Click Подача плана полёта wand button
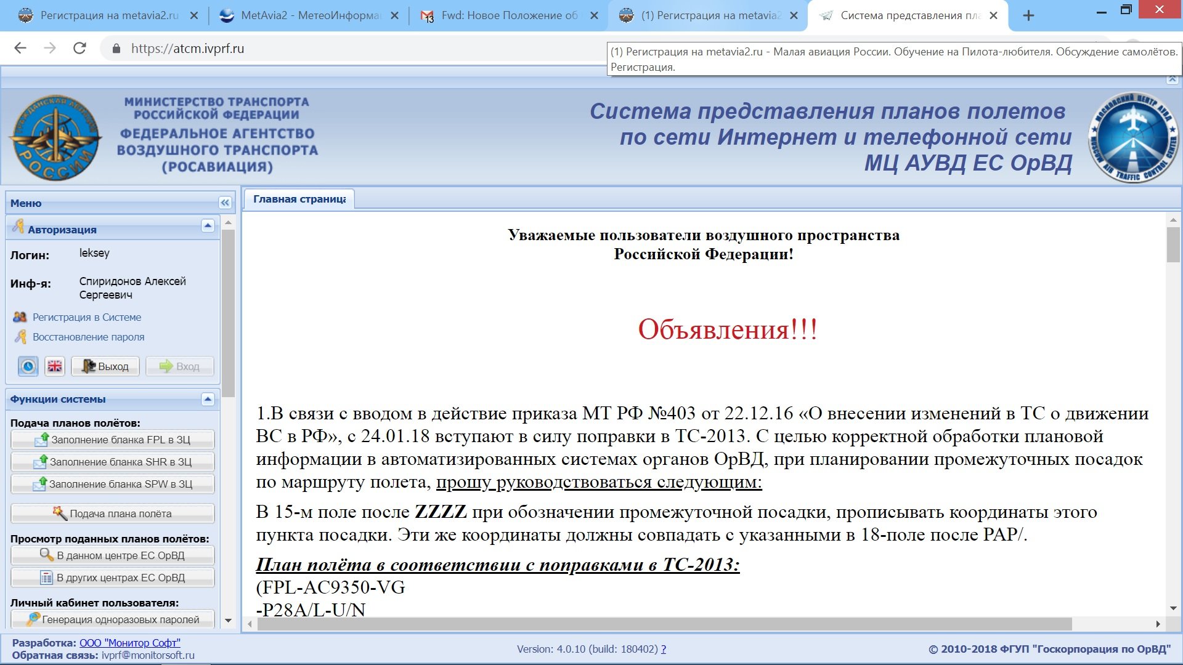1183x665 pixels. tap(113, 514)
